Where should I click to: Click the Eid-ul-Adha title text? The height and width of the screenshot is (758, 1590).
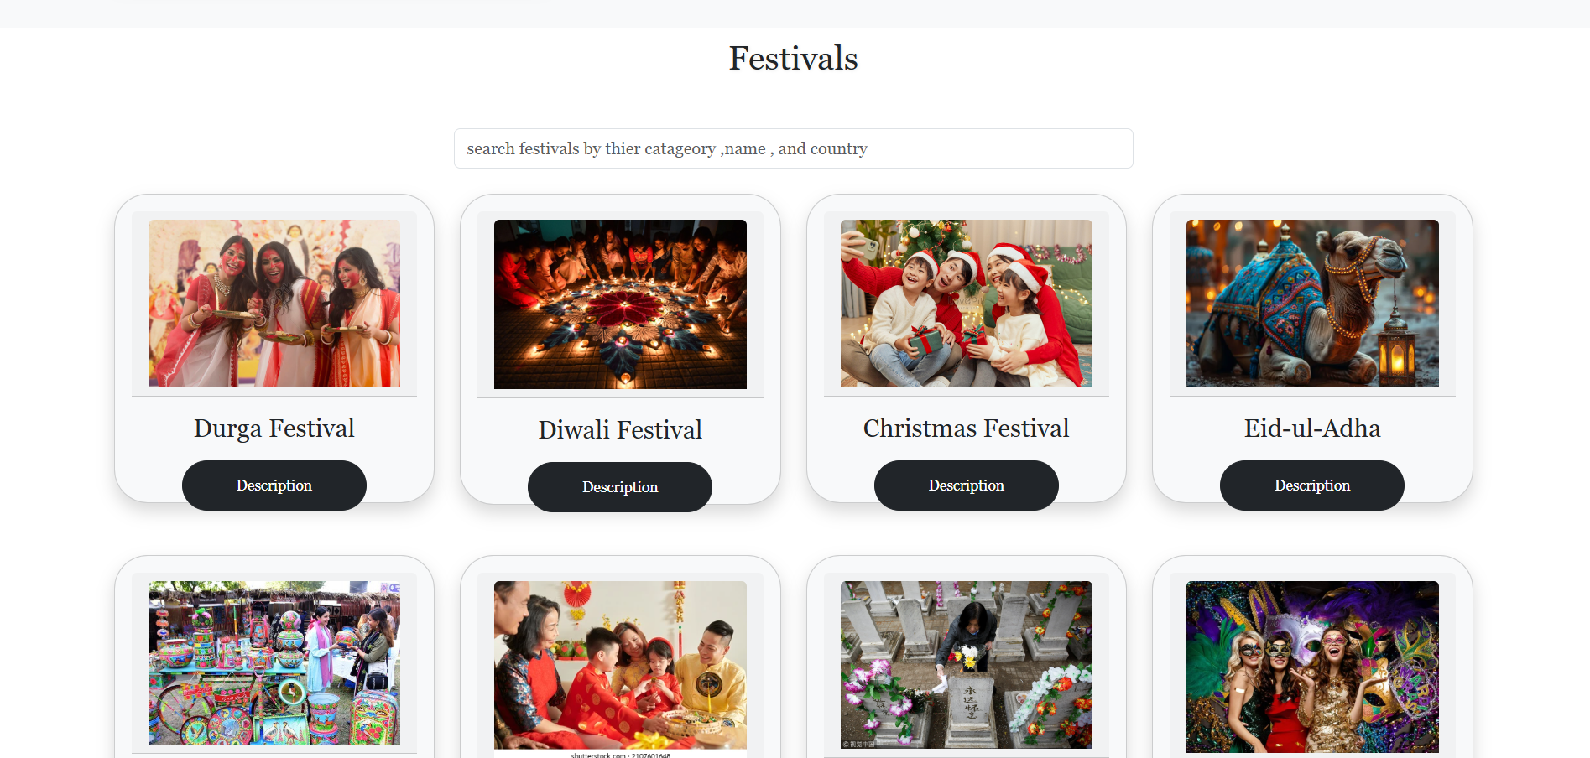click(1312, 428)
